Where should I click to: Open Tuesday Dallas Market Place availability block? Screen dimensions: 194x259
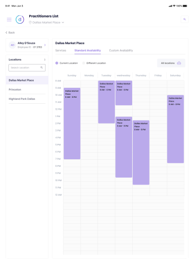pyautogui.click(x=106, y=102)
